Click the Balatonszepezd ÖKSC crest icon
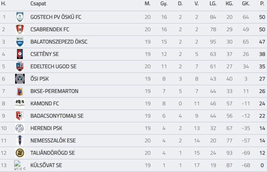267x172 pixels. coord(20,42)
